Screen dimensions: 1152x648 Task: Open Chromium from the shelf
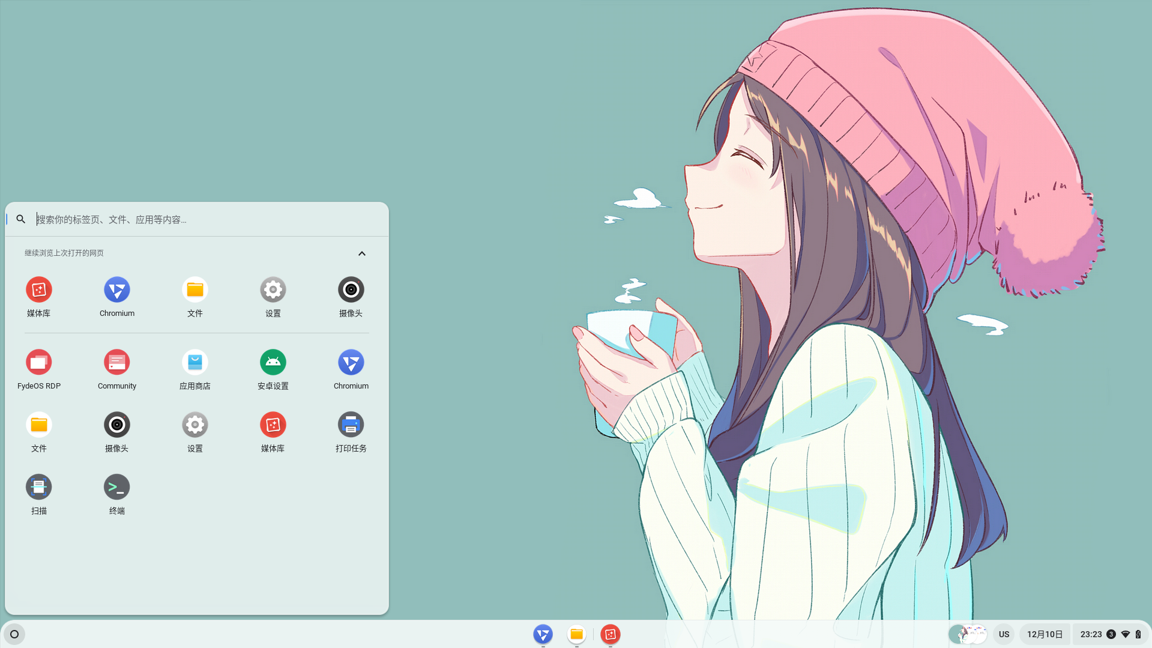[x=543, y=634]
